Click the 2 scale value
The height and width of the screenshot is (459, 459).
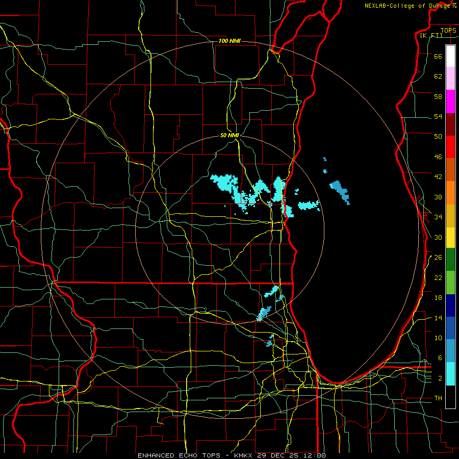(x=440, y=378)
